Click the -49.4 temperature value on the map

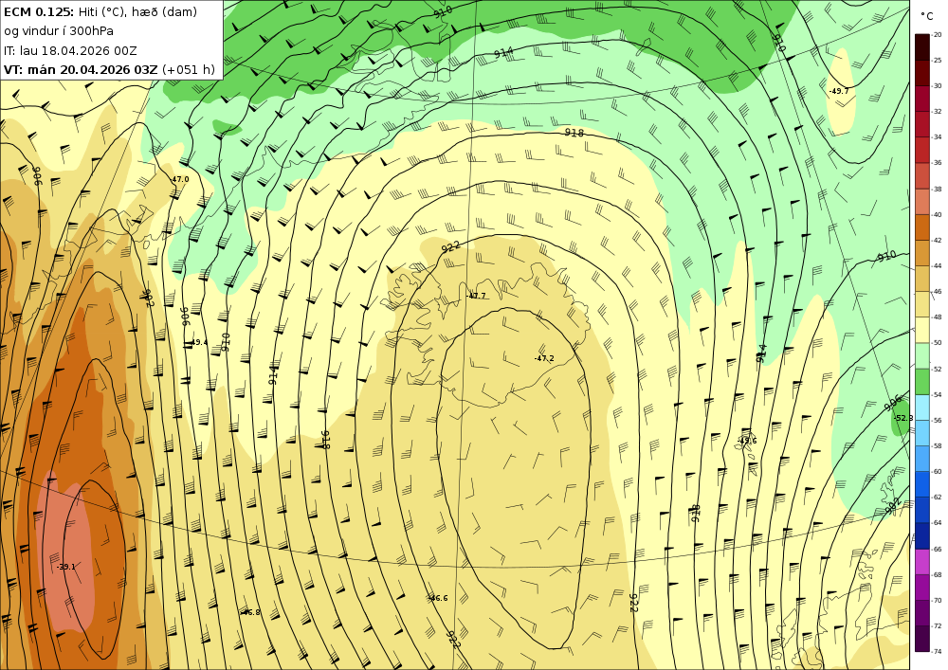point(198,342)
